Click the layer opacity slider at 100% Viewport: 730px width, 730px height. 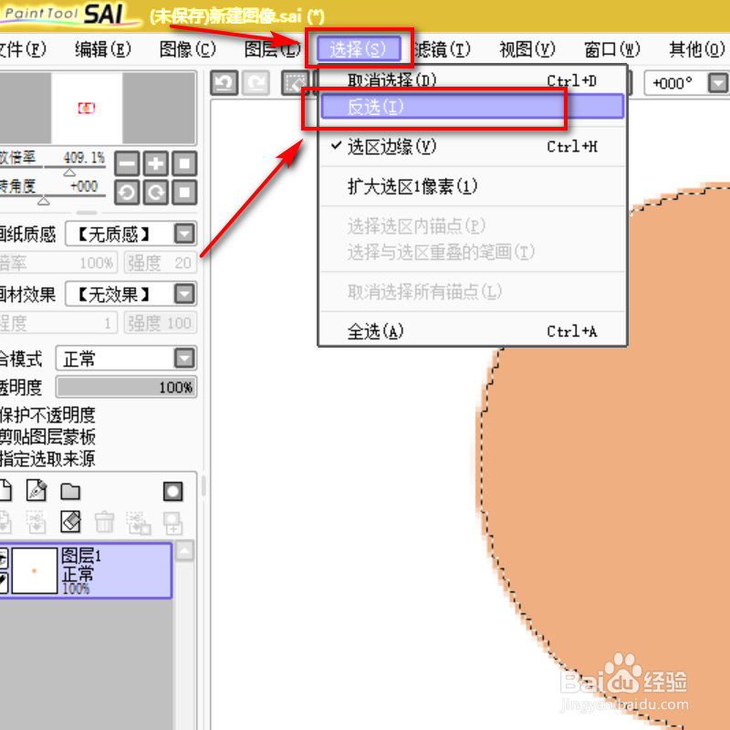point(126,387)
